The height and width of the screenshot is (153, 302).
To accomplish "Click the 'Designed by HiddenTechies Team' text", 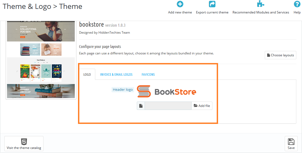I will [x=104, y=33].
